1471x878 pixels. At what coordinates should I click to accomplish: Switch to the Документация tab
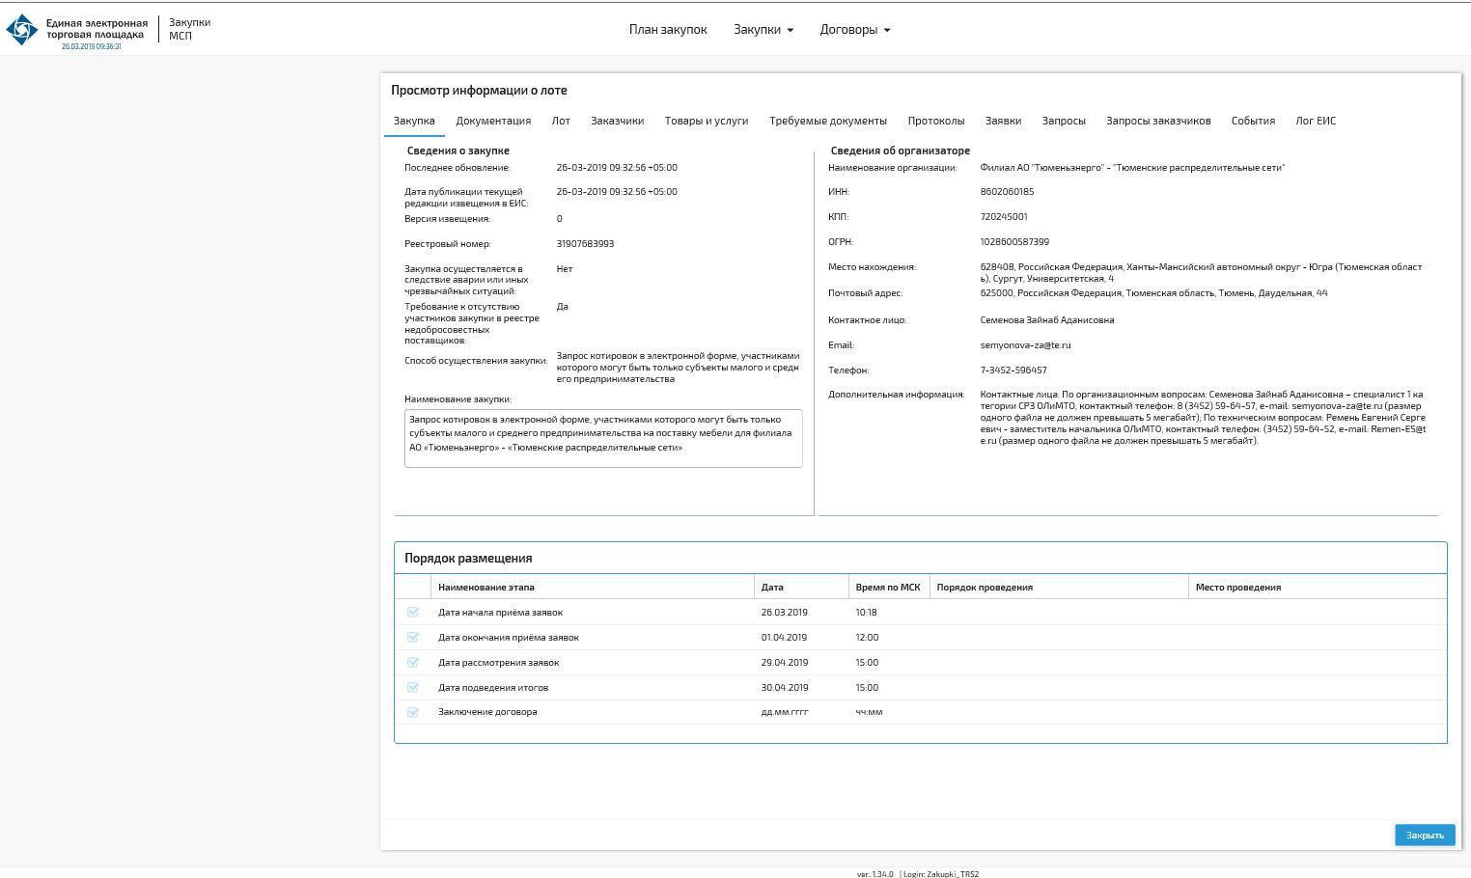coord(493,122)
